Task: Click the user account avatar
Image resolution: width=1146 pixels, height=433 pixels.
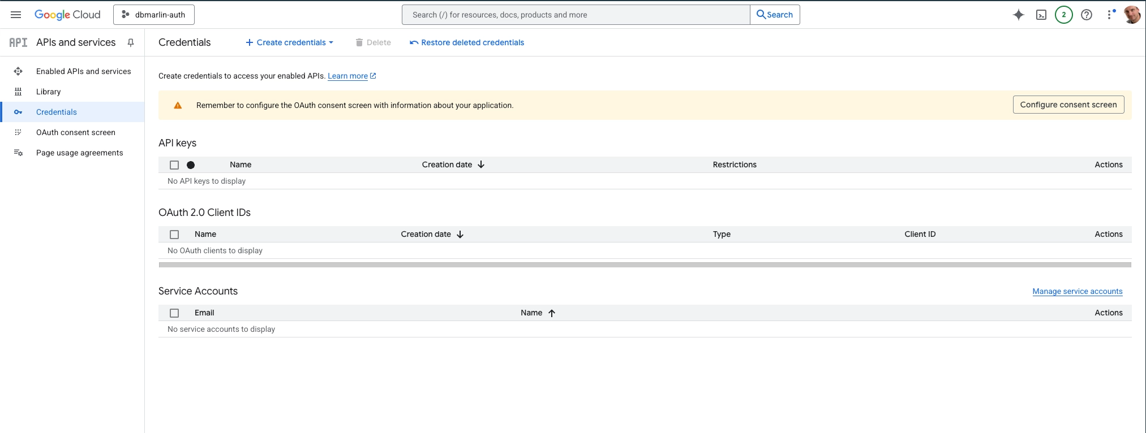Action: pos(1132,15)
